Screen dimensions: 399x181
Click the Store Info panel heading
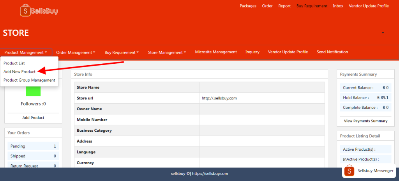coord(83,74)
